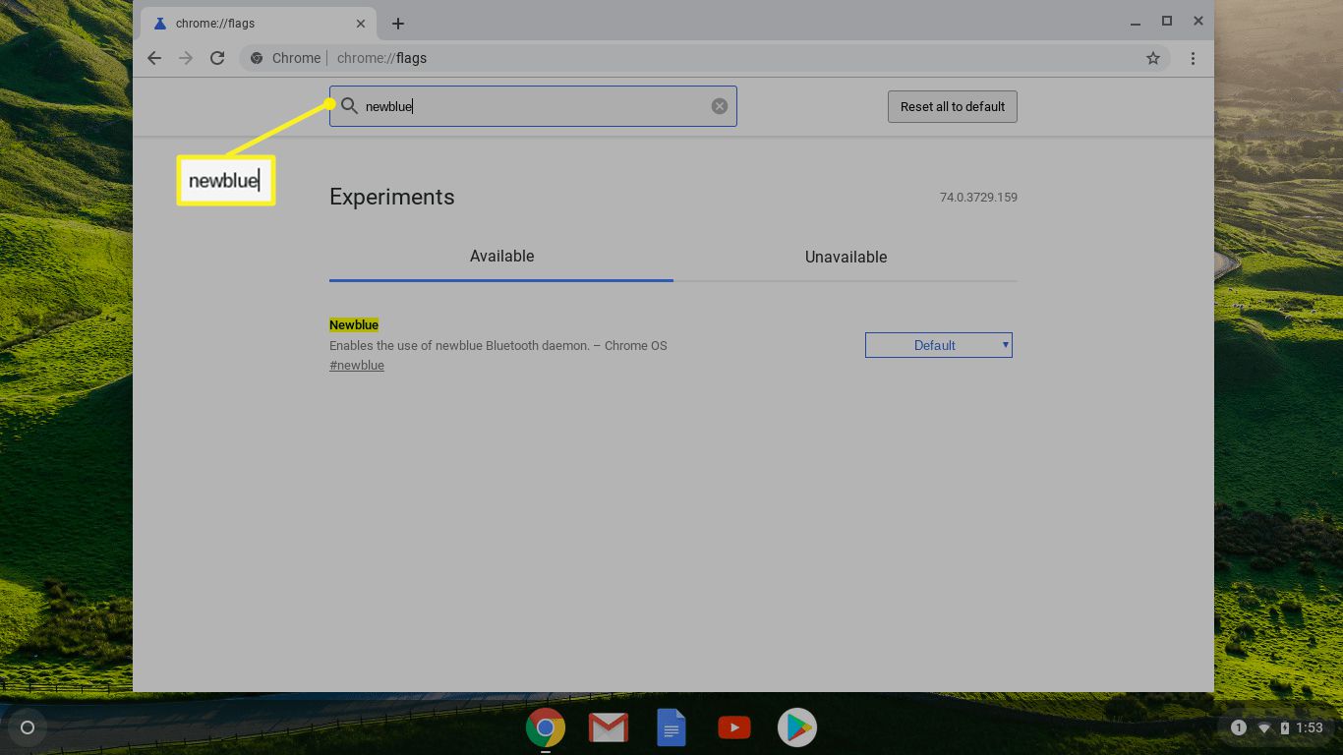Click the Newblue Bluetooth daemon description text

498,346
